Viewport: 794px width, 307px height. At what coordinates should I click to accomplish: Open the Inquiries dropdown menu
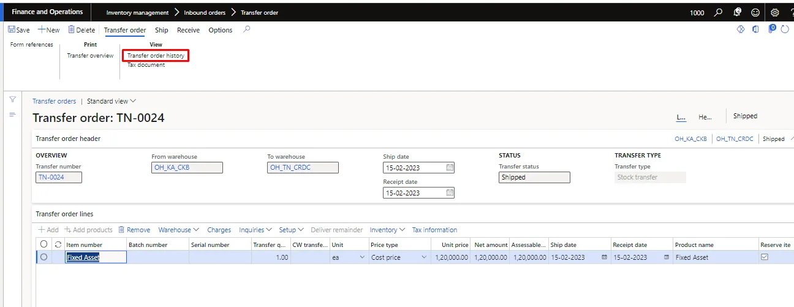[255, 230]
